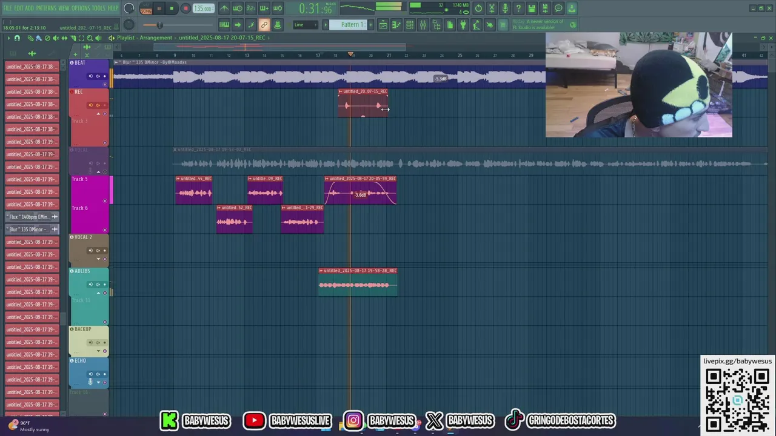Select the playlist playback speaker tool

point(98,38)
